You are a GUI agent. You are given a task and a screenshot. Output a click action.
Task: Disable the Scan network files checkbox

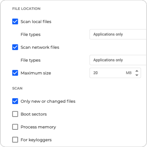15,47
